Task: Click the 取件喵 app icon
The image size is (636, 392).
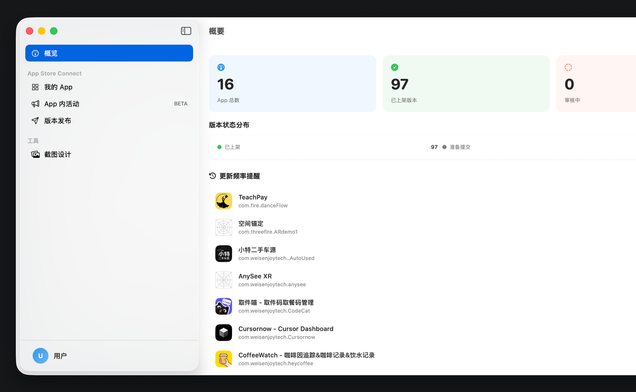Action: [x=224, y=306]
